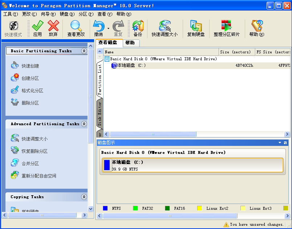Sort by the Name column header
Screen dimensions: 292x229
(x=161, y=52)
